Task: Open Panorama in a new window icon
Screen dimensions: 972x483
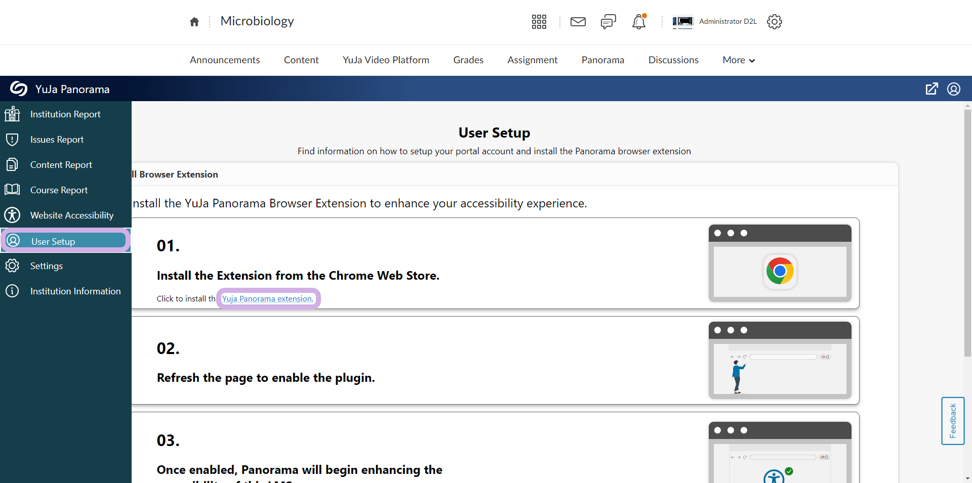Action: [x=931, y=89]
